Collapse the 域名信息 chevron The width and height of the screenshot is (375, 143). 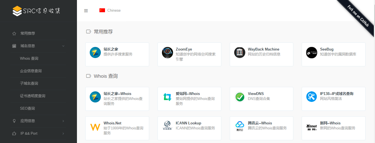(x=63, y=46)
